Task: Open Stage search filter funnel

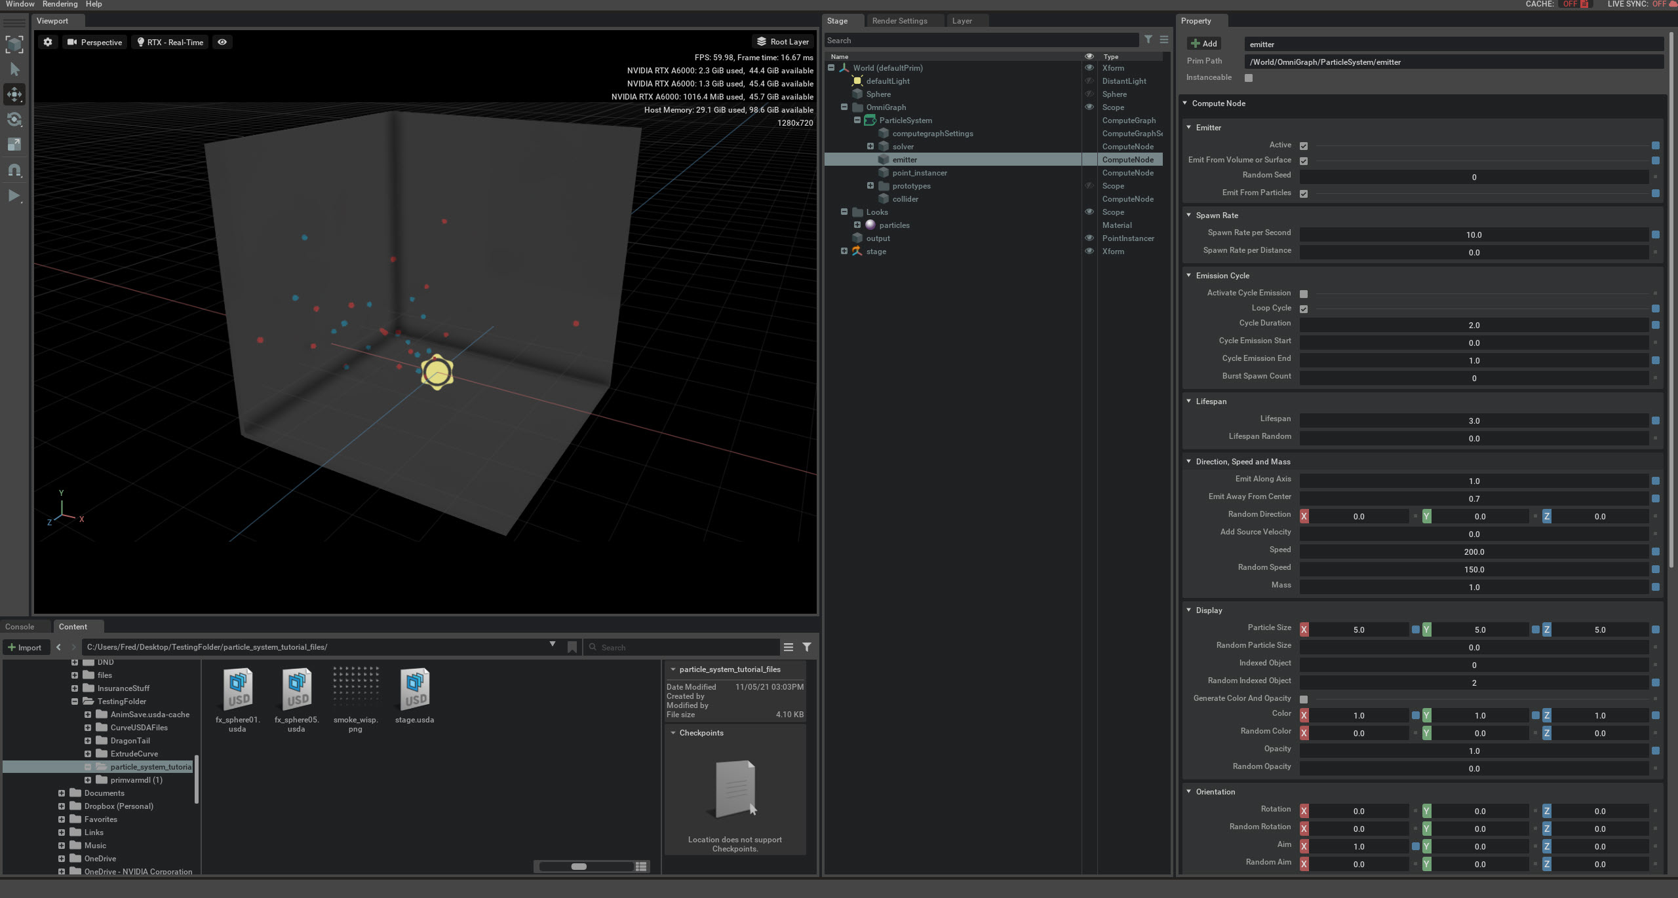Action: pyautogui.click(x=1148, y=40)
